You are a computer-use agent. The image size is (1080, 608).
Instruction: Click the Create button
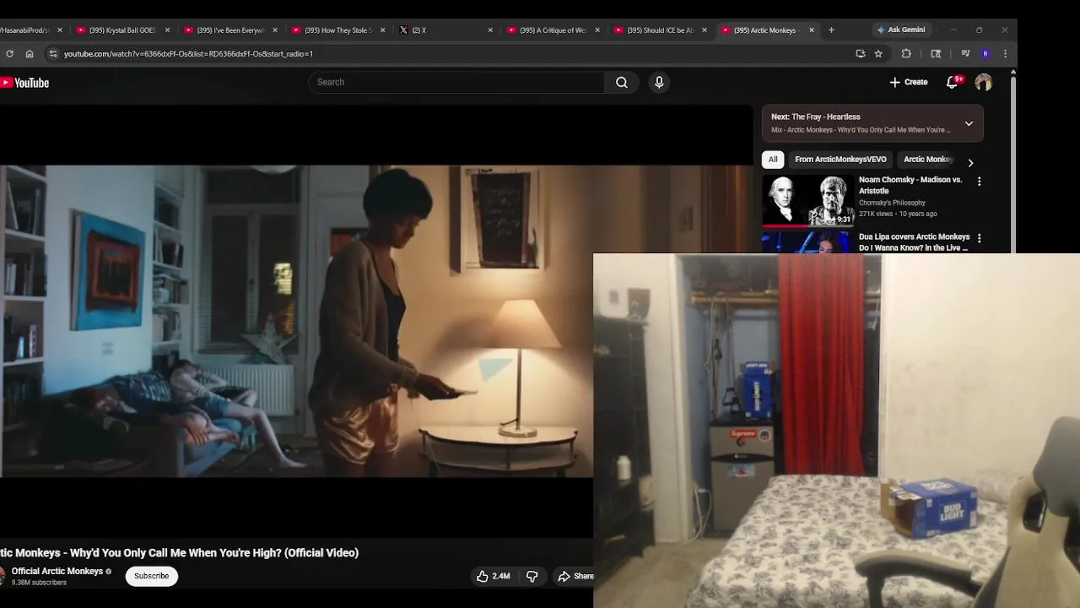[909, 82]
